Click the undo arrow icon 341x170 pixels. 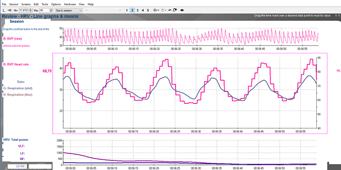tap(170, 10)
